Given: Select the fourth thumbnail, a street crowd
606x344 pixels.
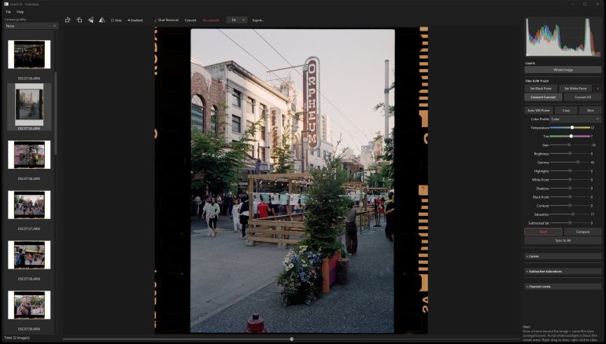Looking at the screenshot, I should click(x=29, y=205).
